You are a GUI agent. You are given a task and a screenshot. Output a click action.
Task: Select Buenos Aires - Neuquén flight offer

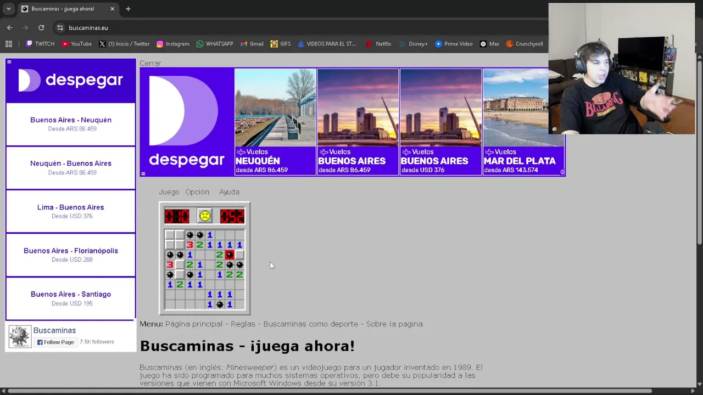click(x=71, y=124)
